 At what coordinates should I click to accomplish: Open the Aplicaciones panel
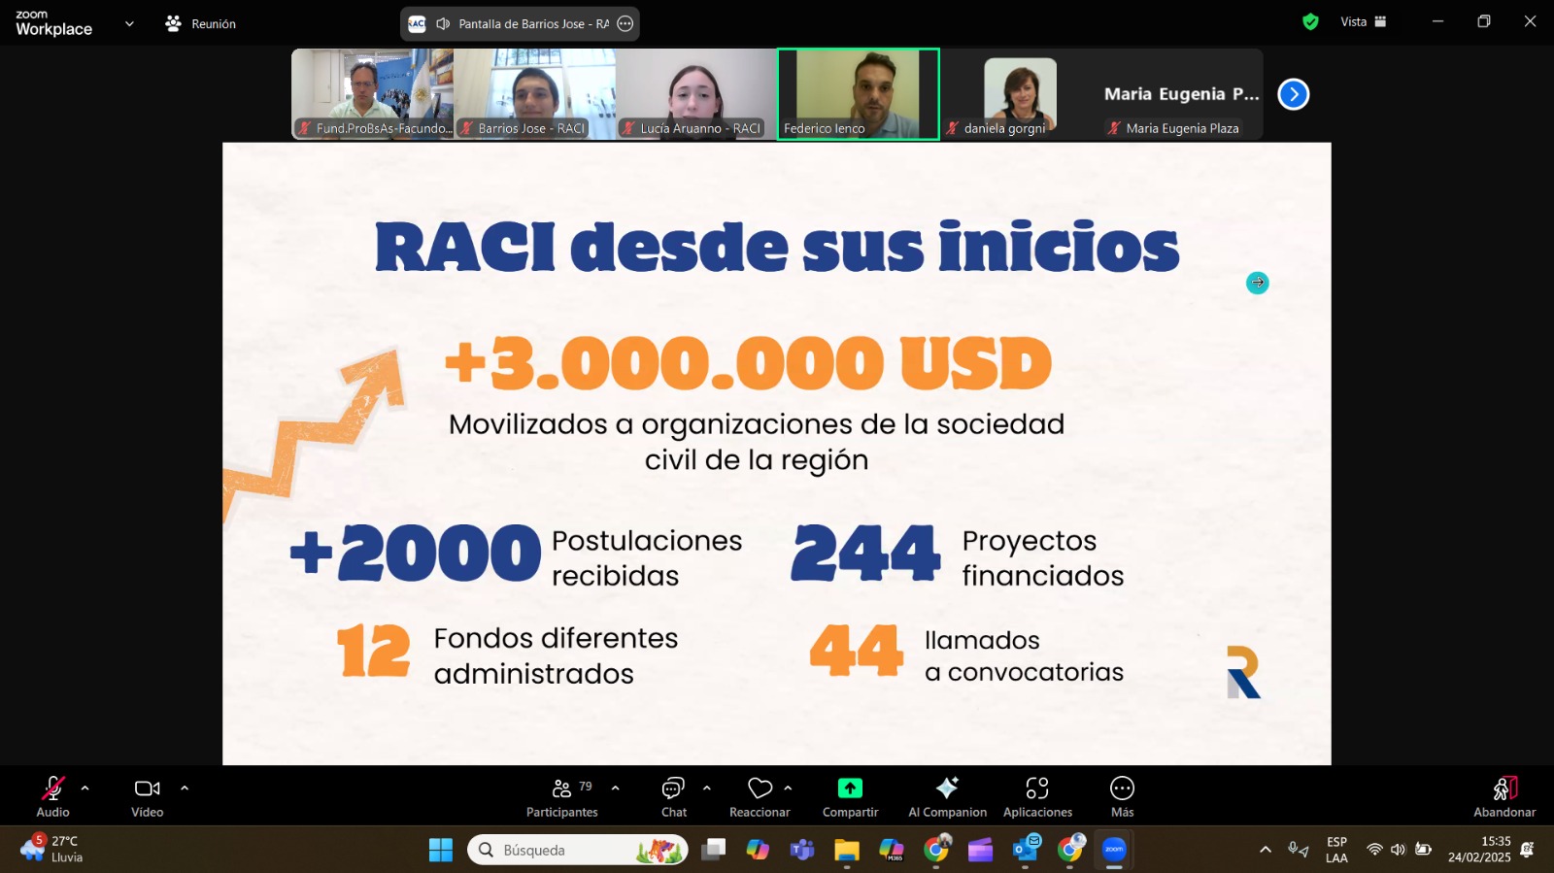pos(1037,796)
